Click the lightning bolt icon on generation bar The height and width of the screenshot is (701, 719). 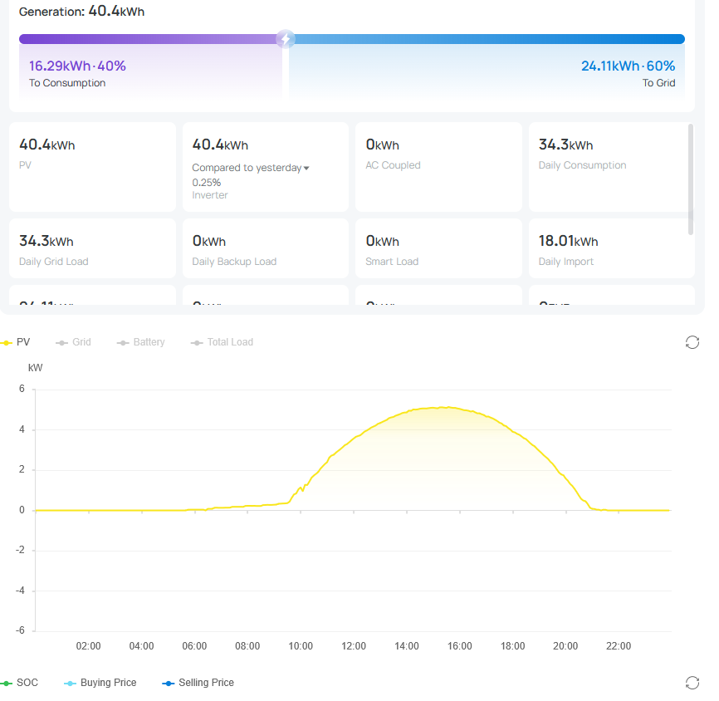(x=285, y=39)
